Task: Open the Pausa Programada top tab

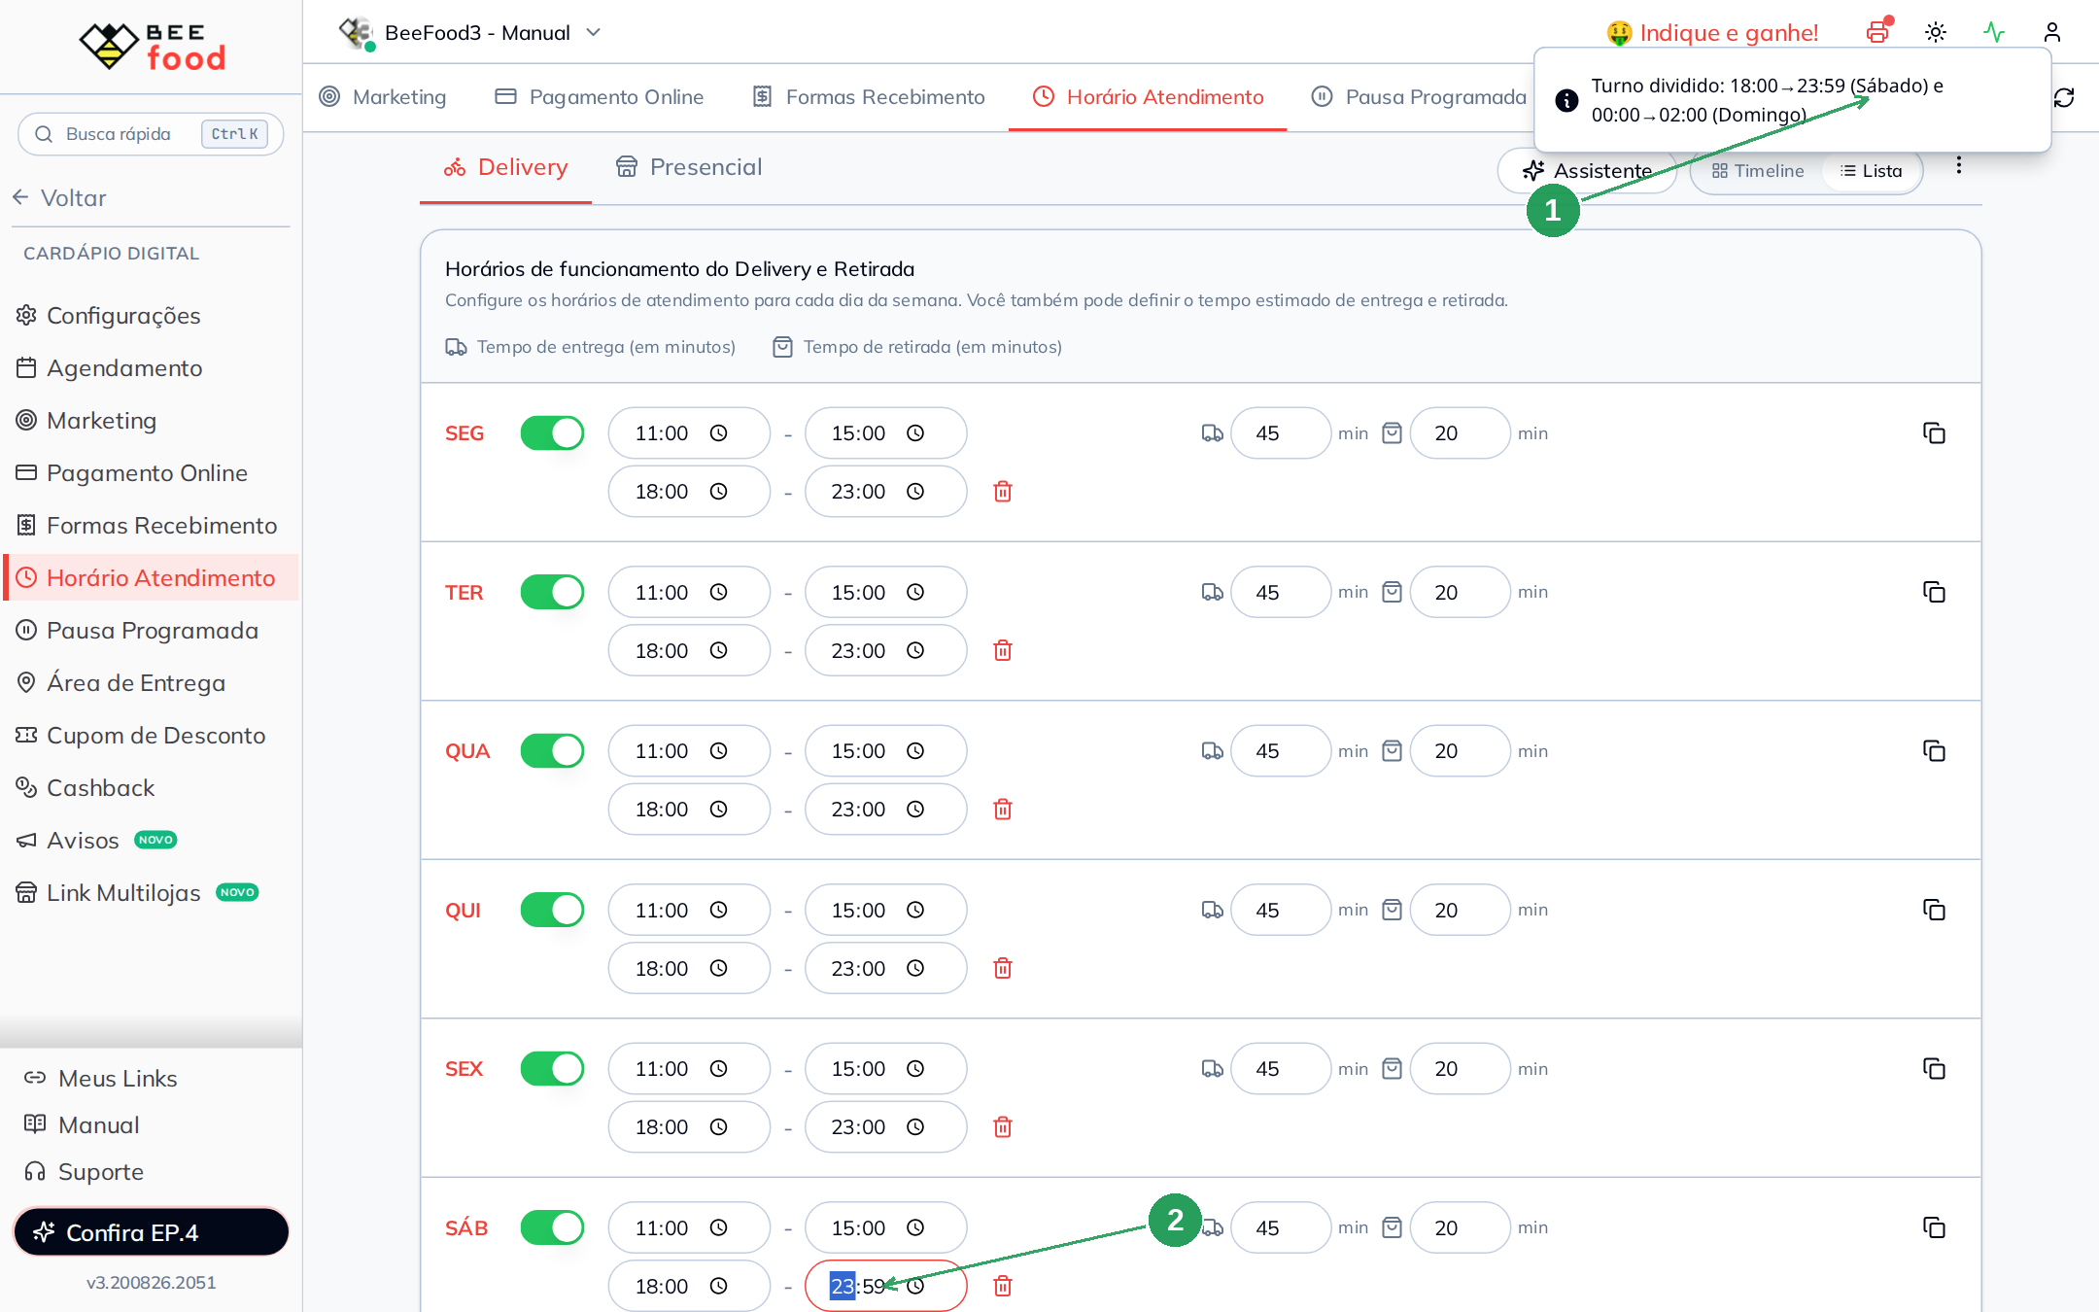Action: pos(1419,97)
